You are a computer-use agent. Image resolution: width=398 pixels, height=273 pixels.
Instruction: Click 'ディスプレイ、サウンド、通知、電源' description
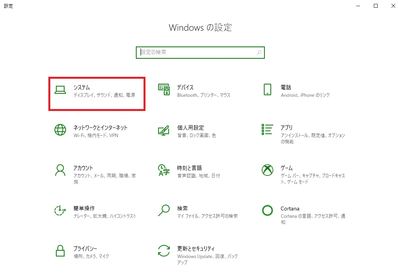click(x=104, y=95)
